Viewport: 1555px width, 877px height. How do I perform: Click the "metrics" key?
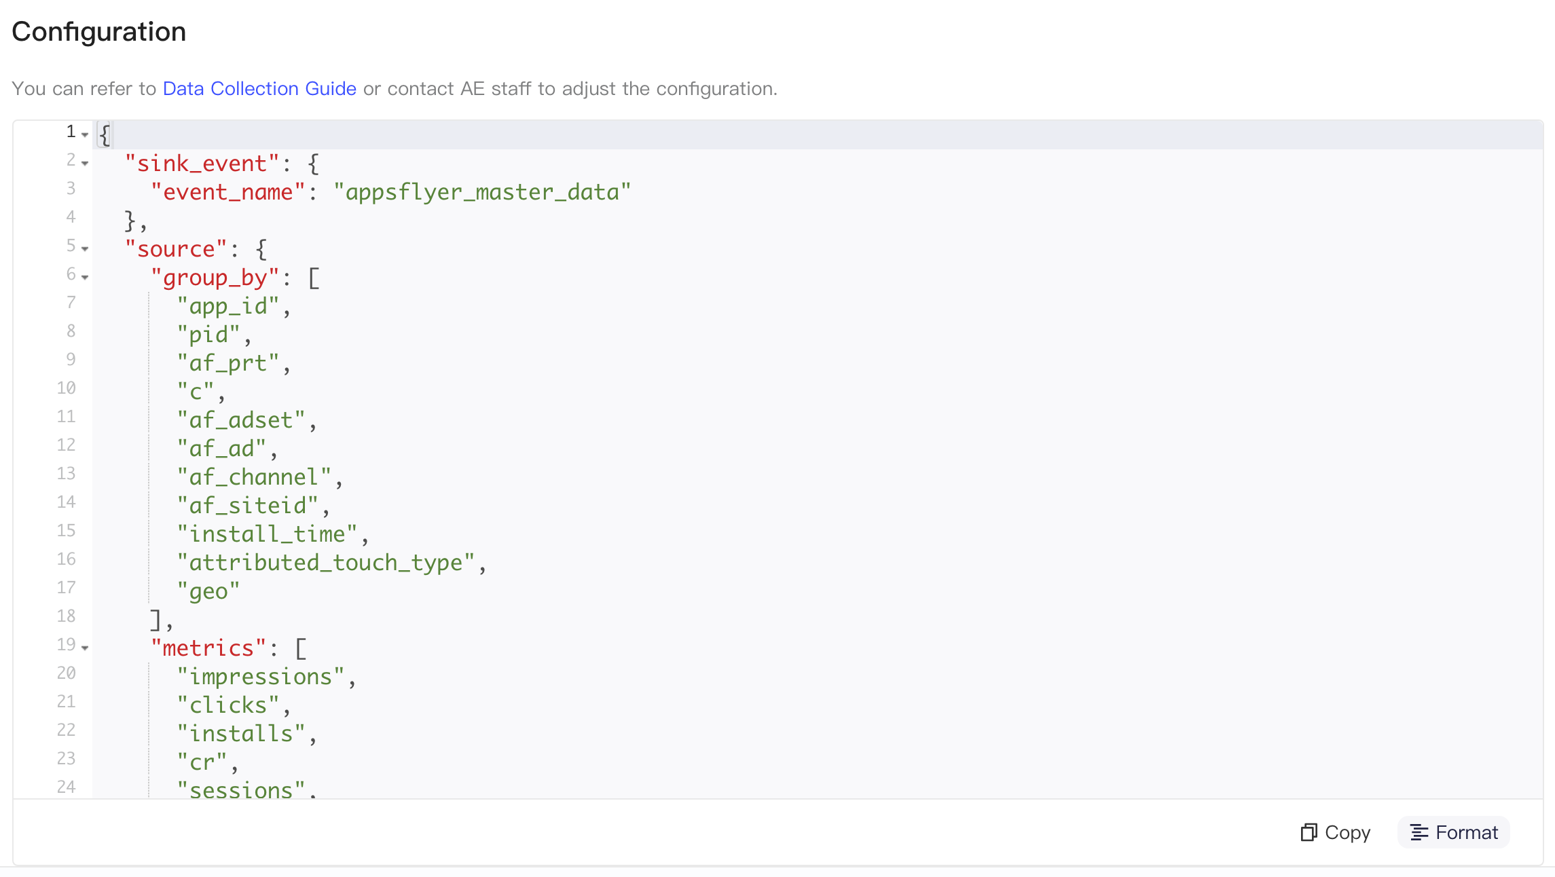[x=208, y=648]
